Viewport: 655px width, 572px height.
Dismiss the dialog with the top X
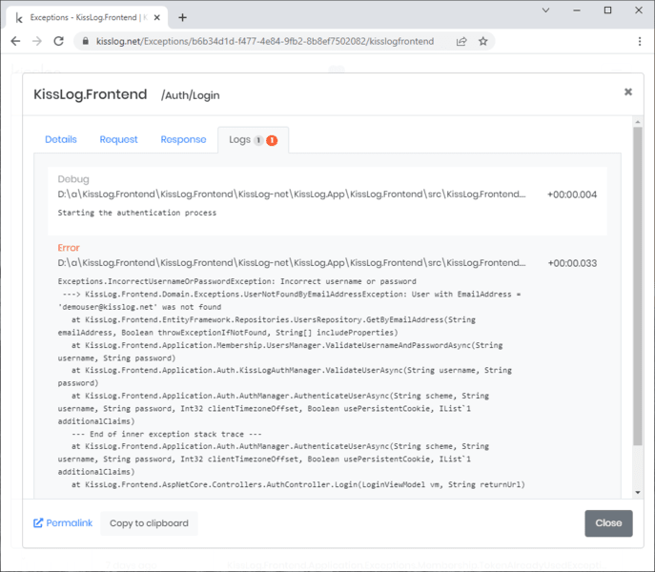click(628, 92)
